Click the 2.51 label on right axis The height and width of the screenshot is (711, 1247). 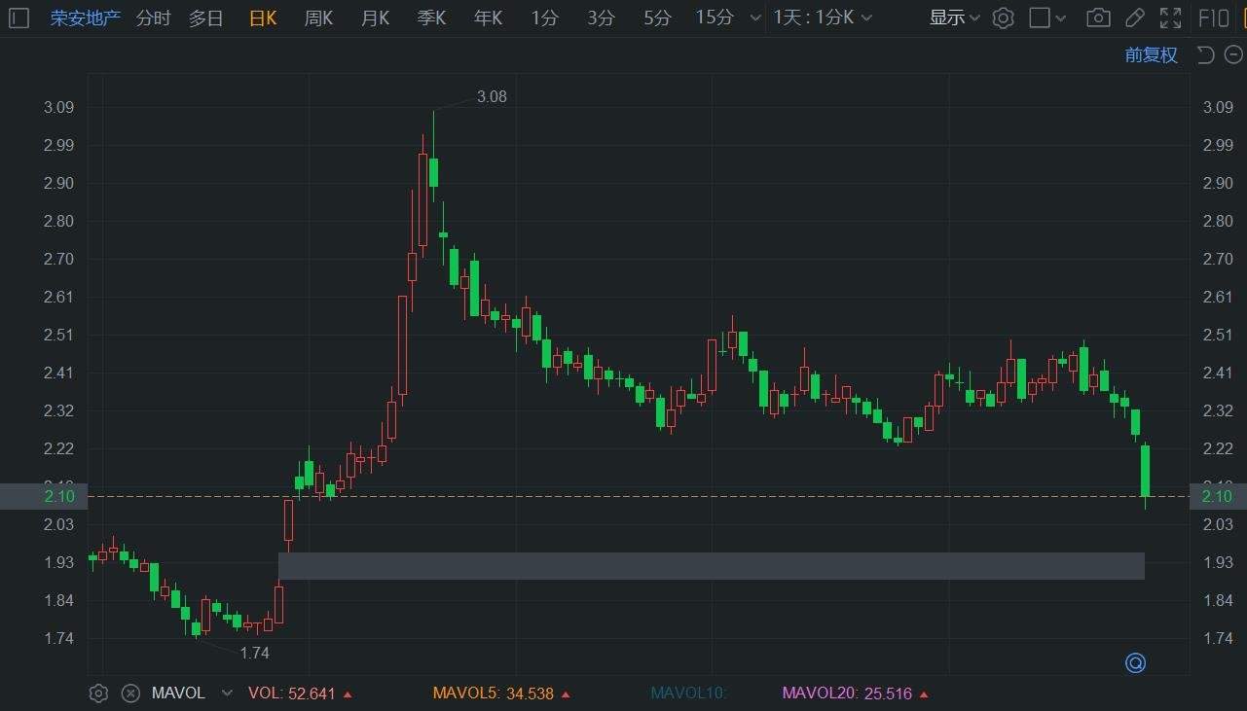pos(1218,335)
